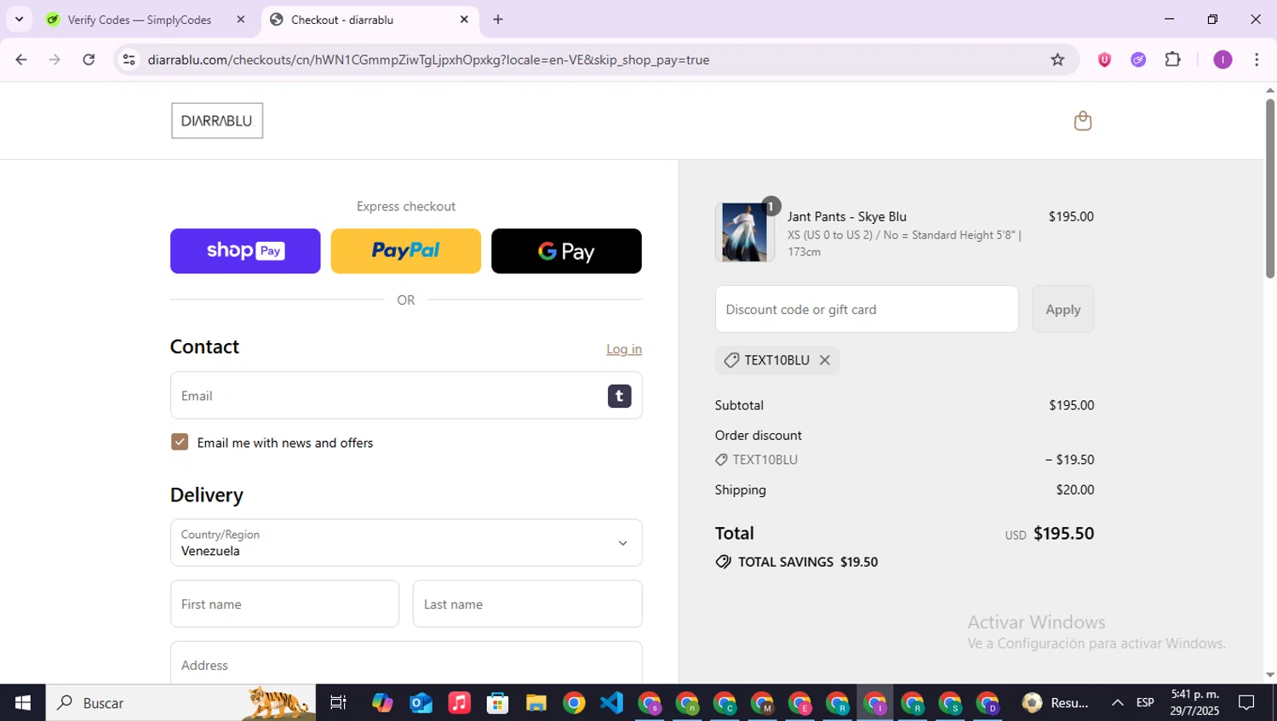Screen dimensions: 1277x721
Task: Click the Total amount $195.50
Action: [1063, 534]
